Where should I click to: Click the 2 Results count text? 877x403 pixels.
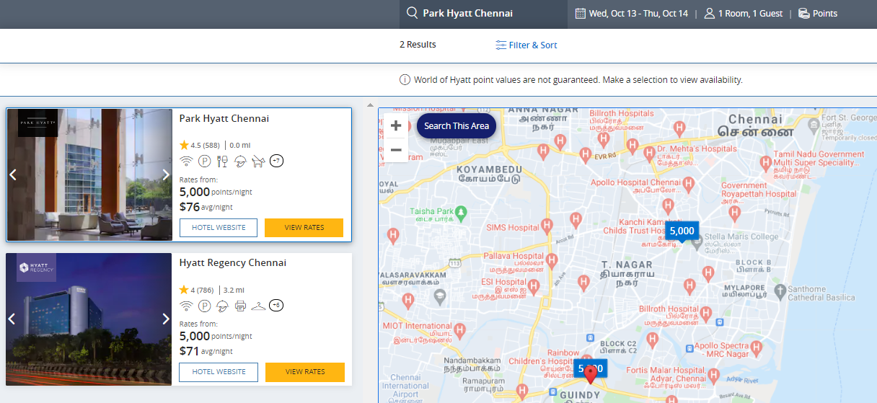[x=418, y=45]
